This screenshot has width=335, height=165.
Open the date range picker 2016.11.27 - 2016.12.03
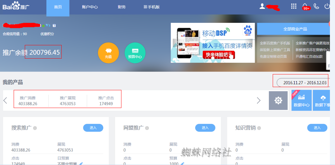[x=304, y=83]
